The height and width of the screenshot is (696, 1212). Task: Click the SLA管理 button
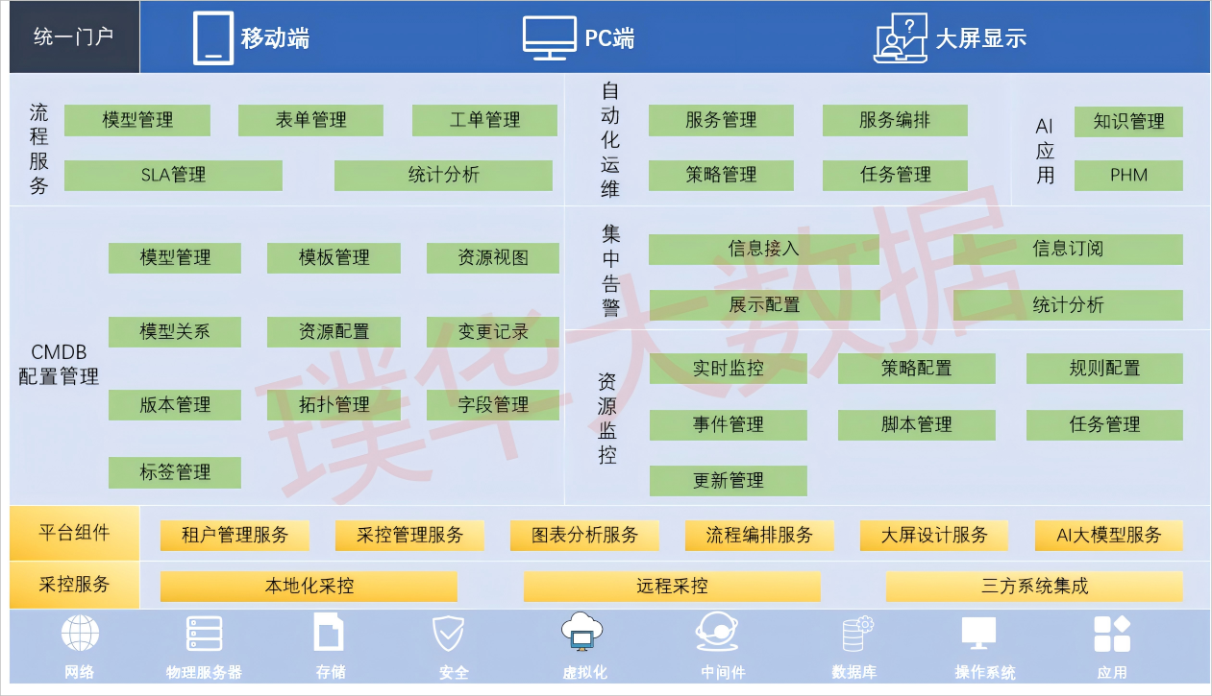(x=173, y=176)
